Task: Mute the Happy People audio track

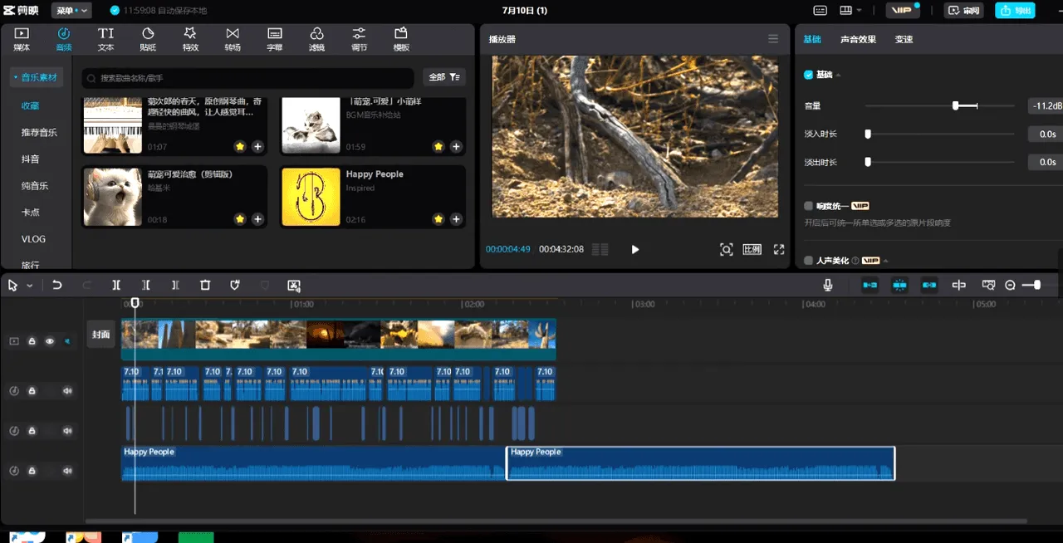Action: click(67, 471)
